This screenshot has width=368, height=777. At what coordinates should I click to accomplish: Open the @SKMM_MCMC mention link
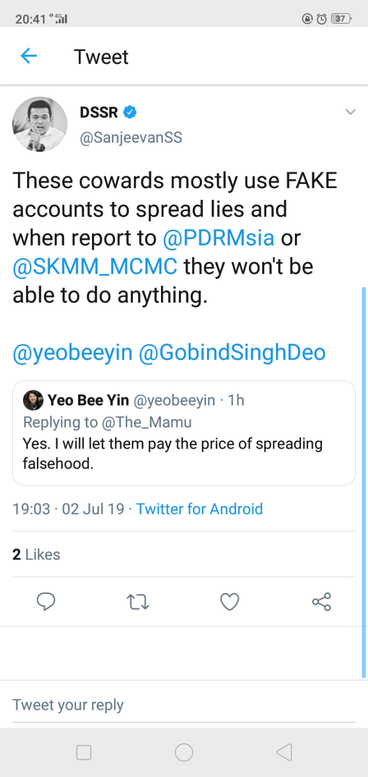(x=95, y=267)
